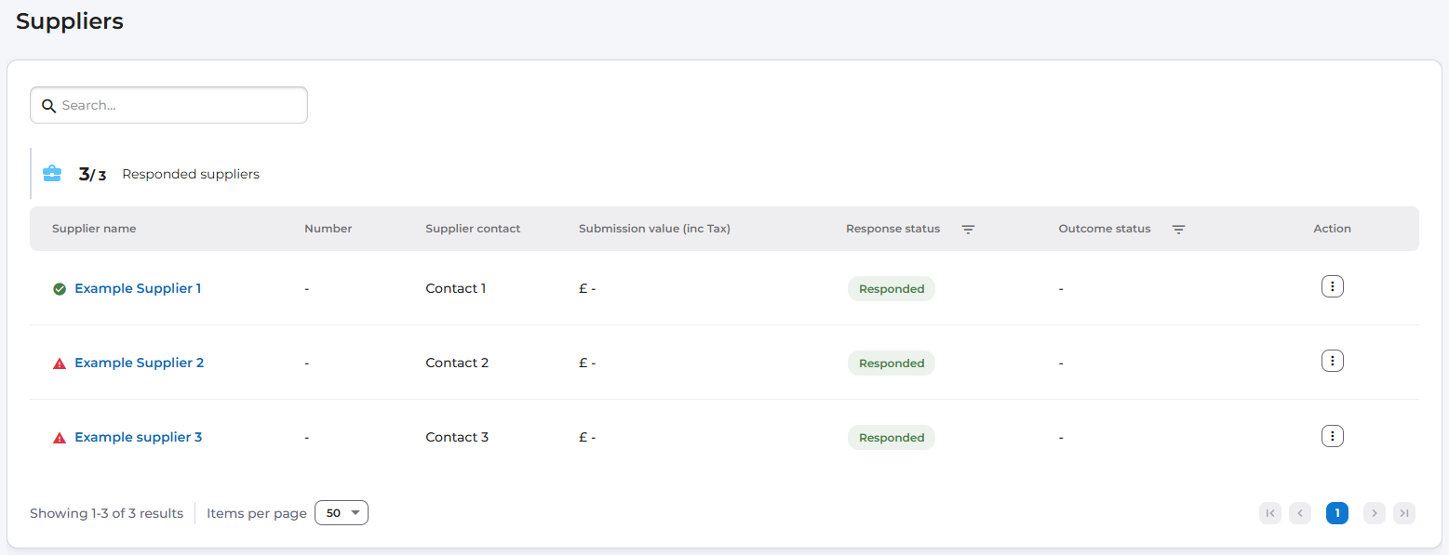Image resolution: width=1449 pixels, height=555 pixels.
Task: Click red warning icon beside Example Supplier 2
Action: (60, 363)
